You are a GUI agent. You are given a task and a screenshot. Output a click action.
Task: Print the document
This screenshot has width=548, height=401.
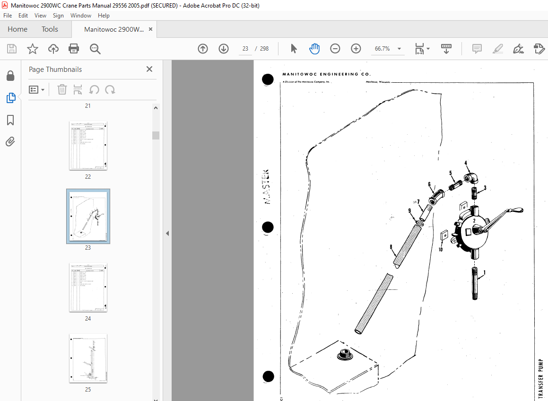74,49
